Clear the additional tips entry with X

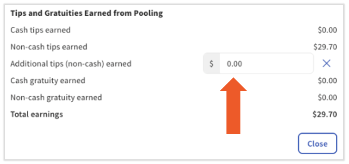327,63
